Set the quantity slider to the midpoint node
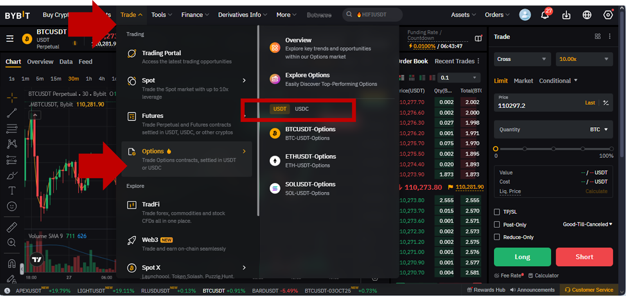This screenshot has width=626, height=296. [553, 149]
